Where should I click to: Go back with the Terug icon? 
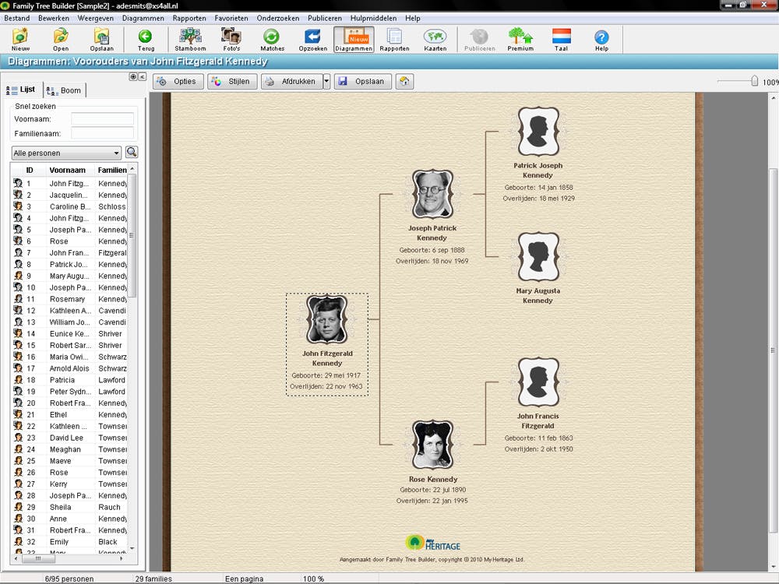point(146,39)
